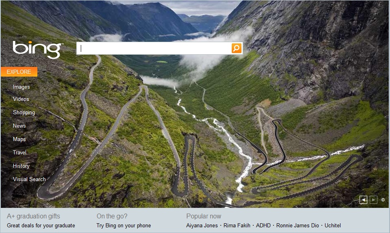390x233 pixels.
Task: Search popular topic Aiyana Jones
Action: [202, 226]
